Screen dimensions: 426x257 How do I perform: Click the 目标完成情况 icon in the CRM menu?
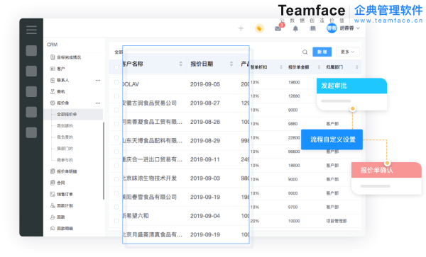pos(53,57)
